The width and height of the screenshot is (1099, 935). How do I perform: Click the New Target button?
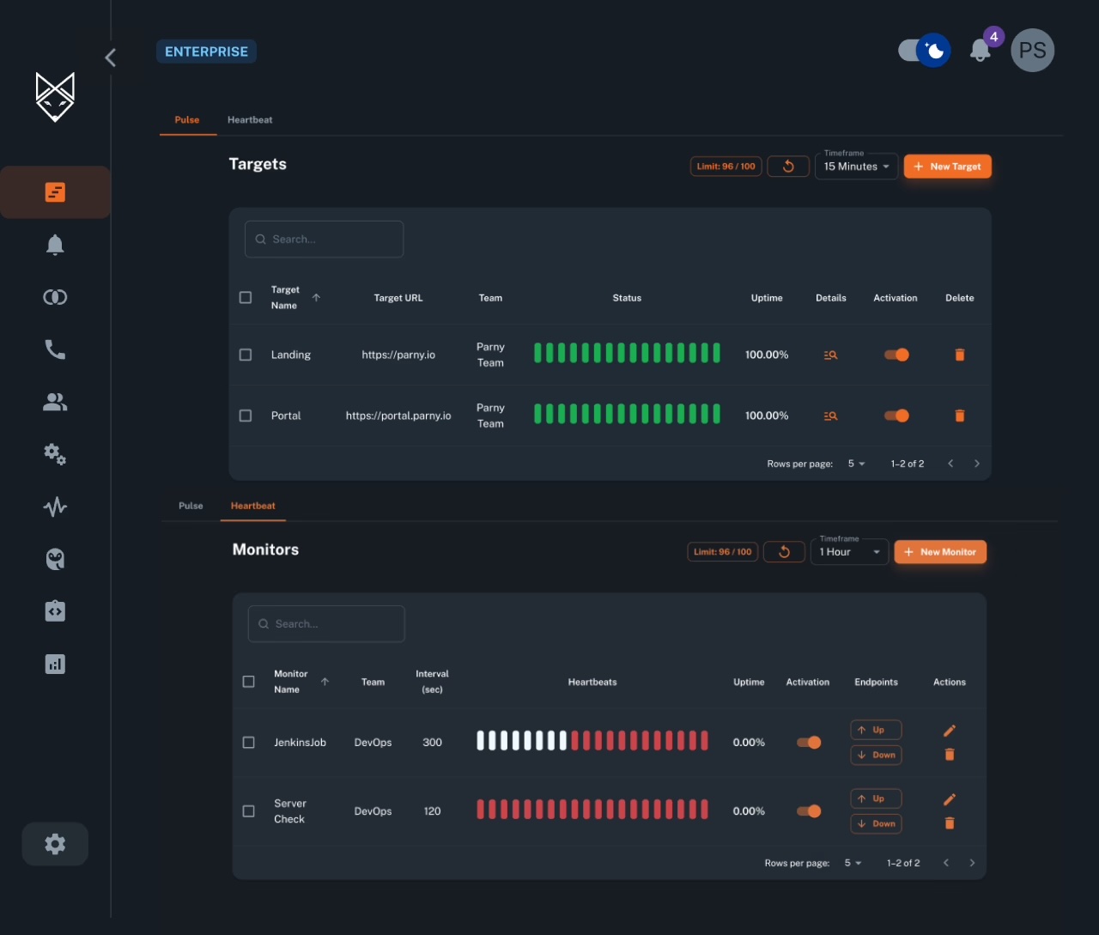[948, 167]
